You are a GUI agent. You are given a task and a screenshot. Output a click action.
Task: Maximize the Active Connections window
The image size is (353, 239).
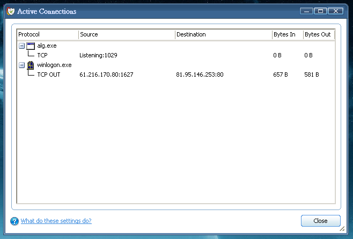(321, 11)
